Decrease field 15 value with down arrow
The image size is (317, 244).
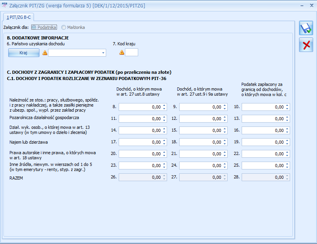point(224,132)
